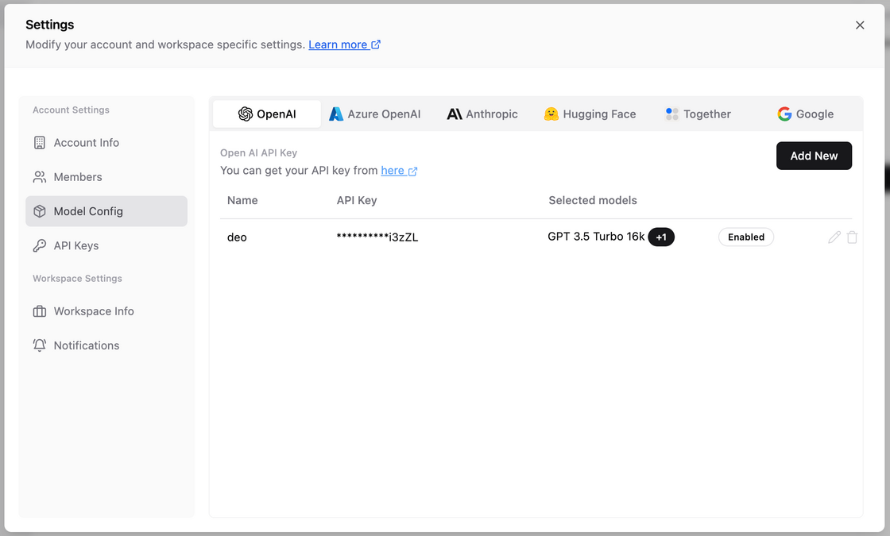Click the Together logo icon

672,114
